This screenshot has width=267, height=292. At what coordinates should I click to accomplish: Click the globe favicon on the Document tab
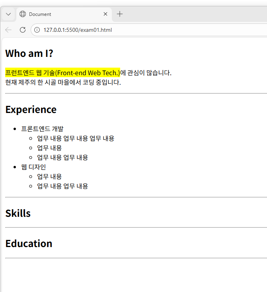23,14
